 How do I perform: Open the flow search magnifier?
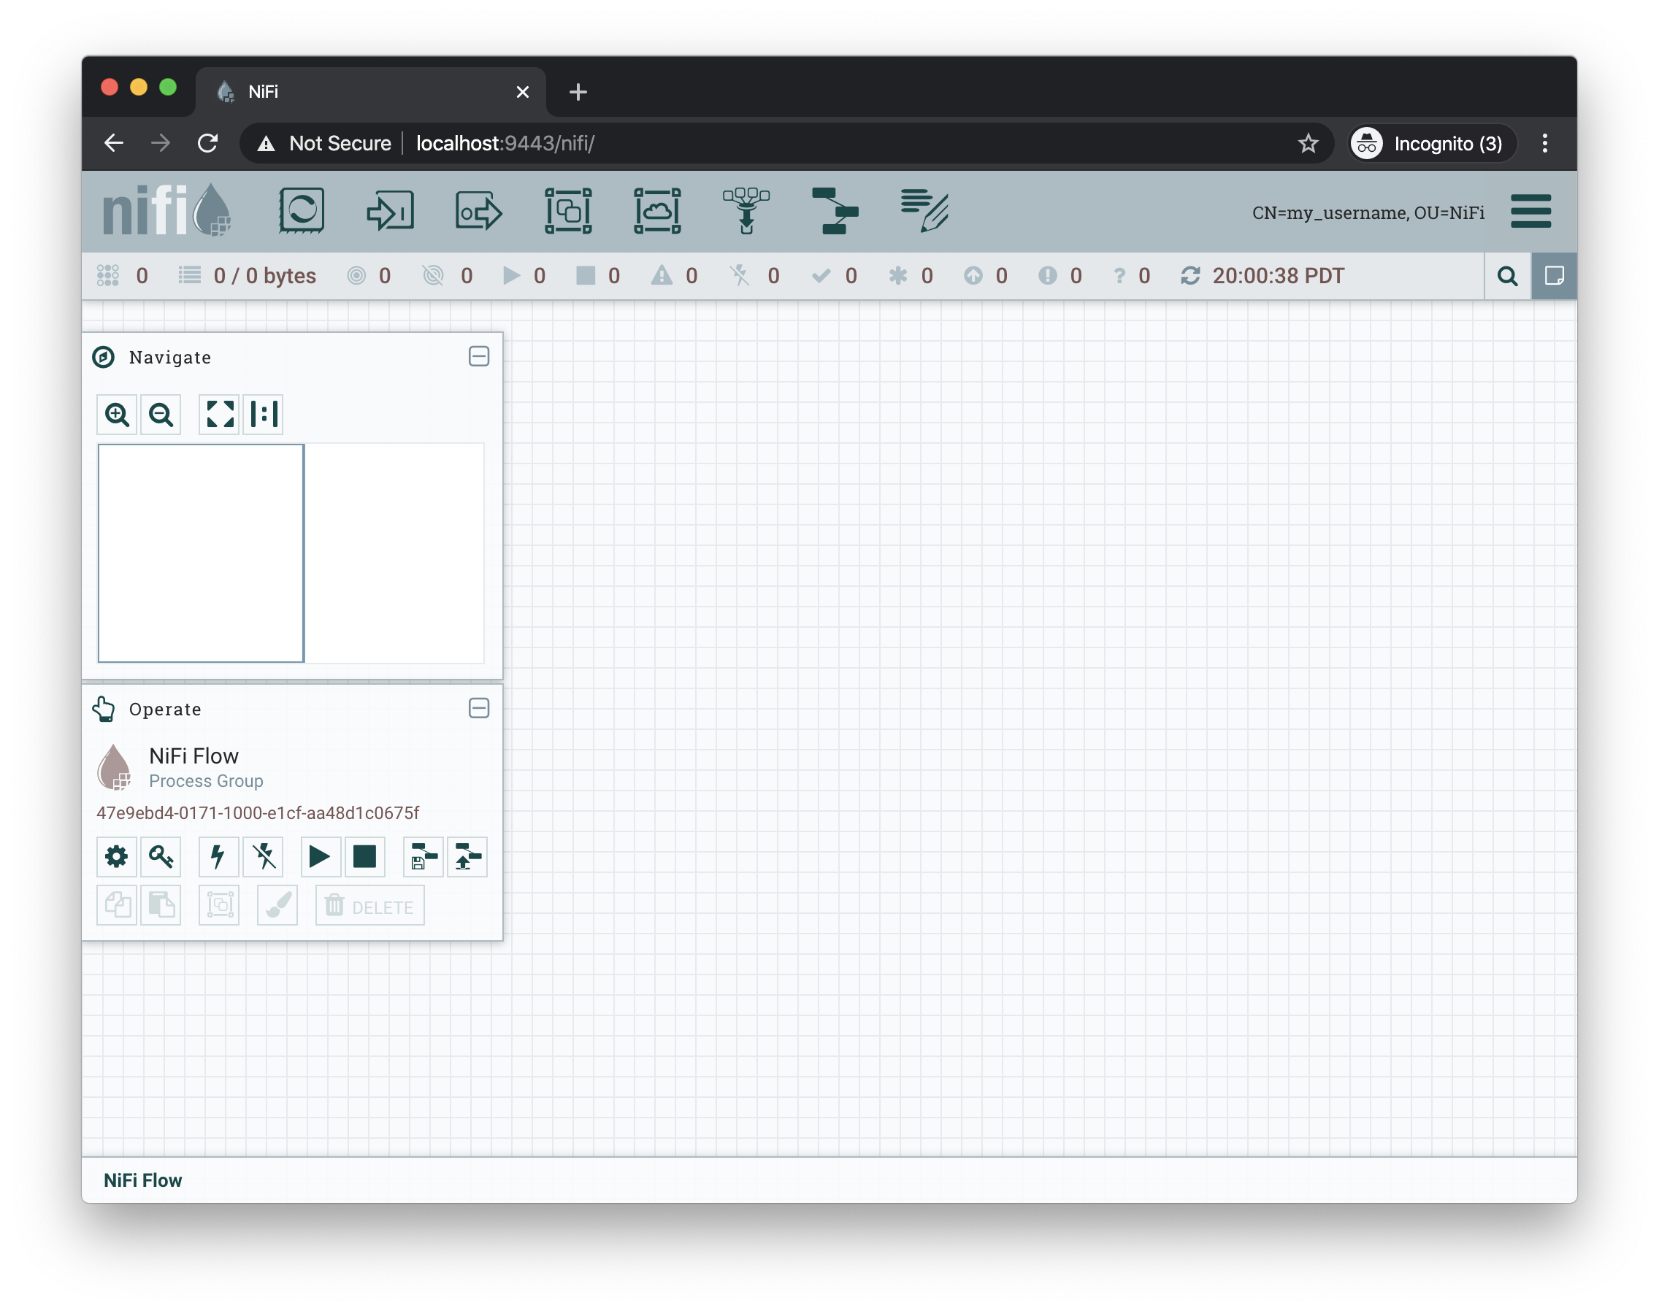pyautogui.click(x=1507, y=275)
